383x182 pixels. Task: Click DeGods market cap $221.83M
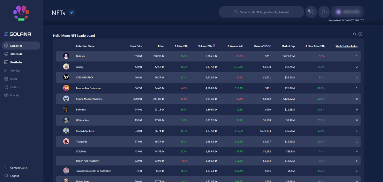pos(289,56)
